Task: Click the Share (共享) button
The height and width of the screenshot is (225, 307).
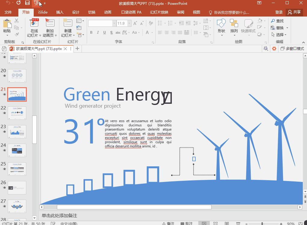Action: tap(294, 12)
